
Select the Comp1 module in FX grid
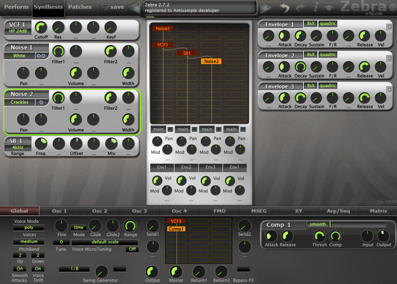pos(176,229)
